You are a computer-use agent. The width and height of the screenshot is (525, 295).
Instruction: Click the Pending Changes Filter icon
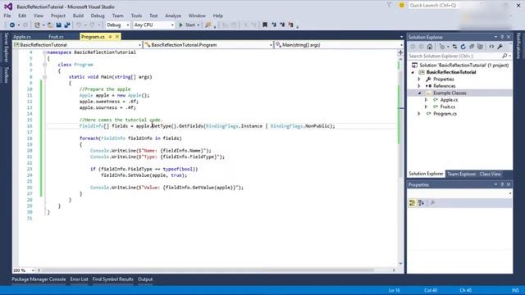coord(442,47)
